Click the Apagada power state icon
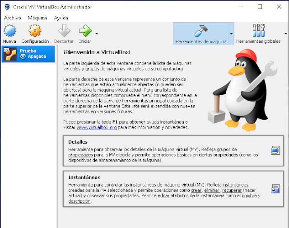The height and width of the screenshot is (228, 289). [23, 56]
